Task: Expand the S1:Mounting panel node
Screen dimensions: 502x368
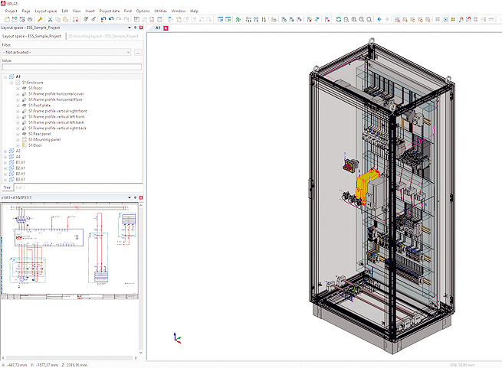Action: coord(18,140)
